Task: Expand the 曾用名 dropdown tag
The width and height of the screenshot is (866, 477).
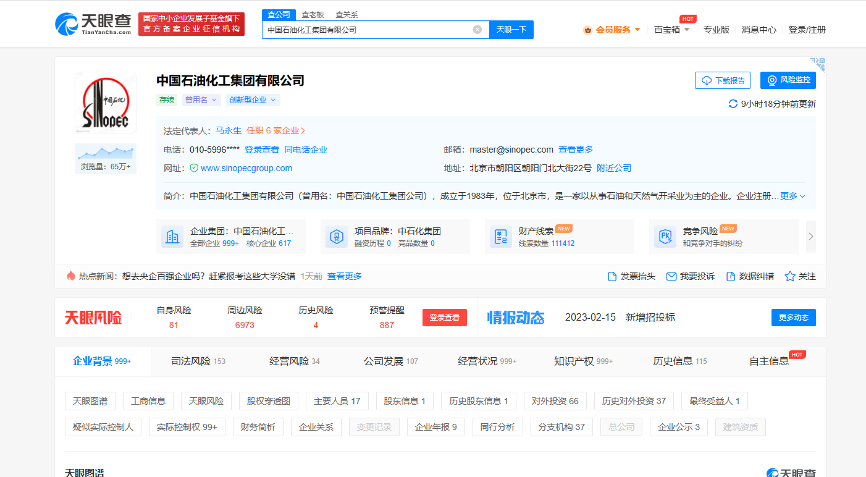Action: click(x=201, y=99)
